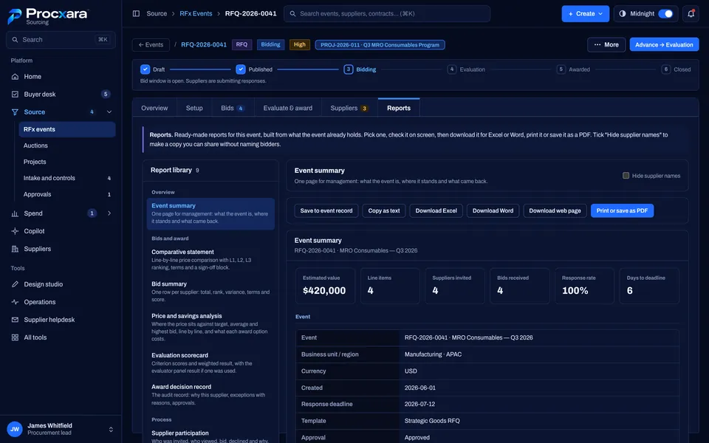
Task: Switch to the Overview tab
Action: pos(154,108)
